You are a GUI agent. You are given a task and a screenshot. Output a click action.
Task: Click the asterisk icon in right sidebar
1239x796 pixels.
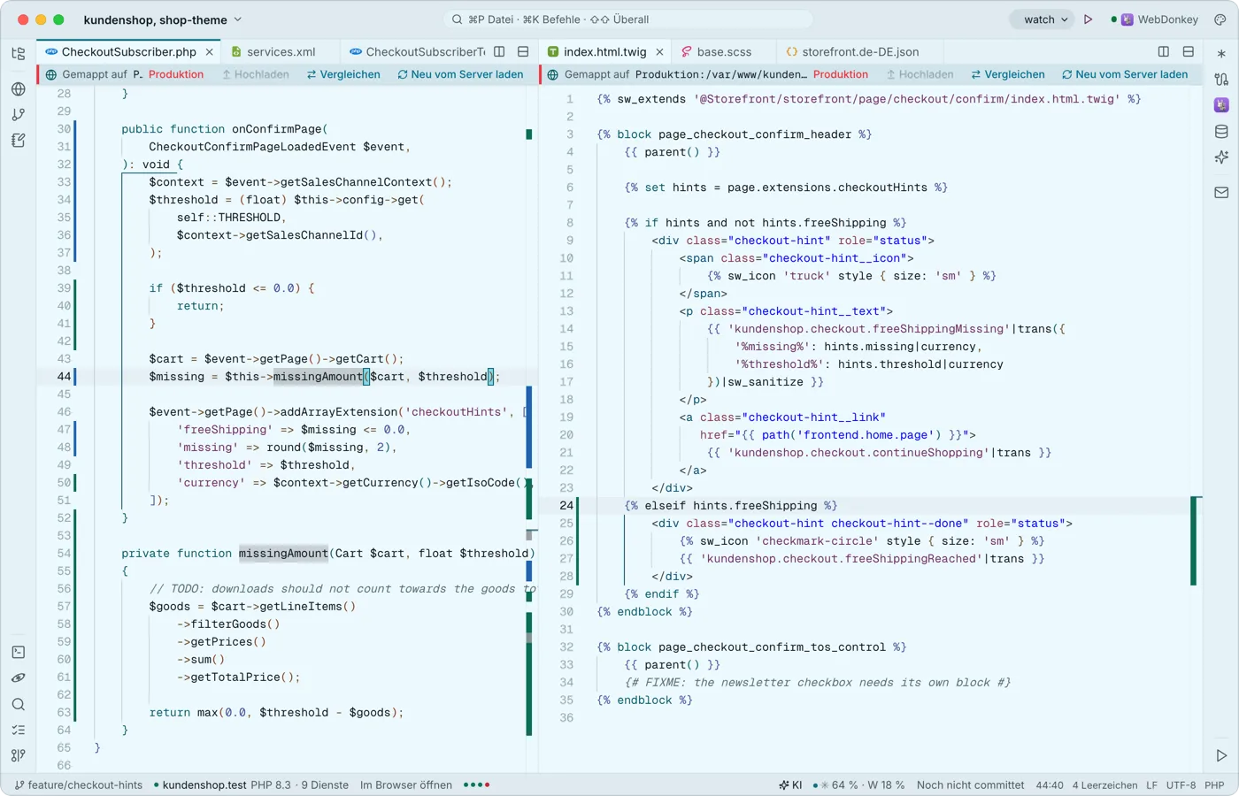tap(1221, 53)
